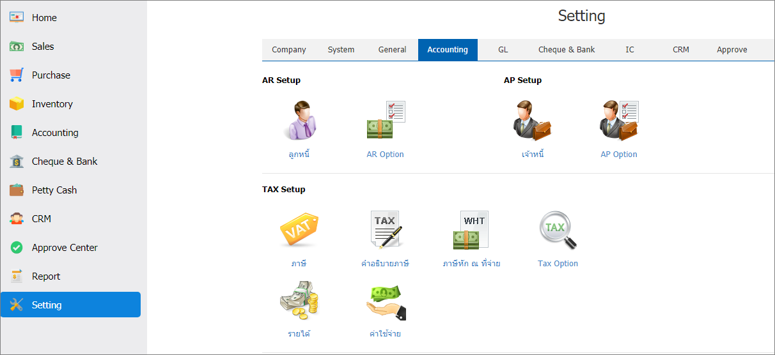The height and width of the screenshot is (355, 775).
Task: Click the ภาษี link label
Action: pyautogui.click(x=299, y=263)
